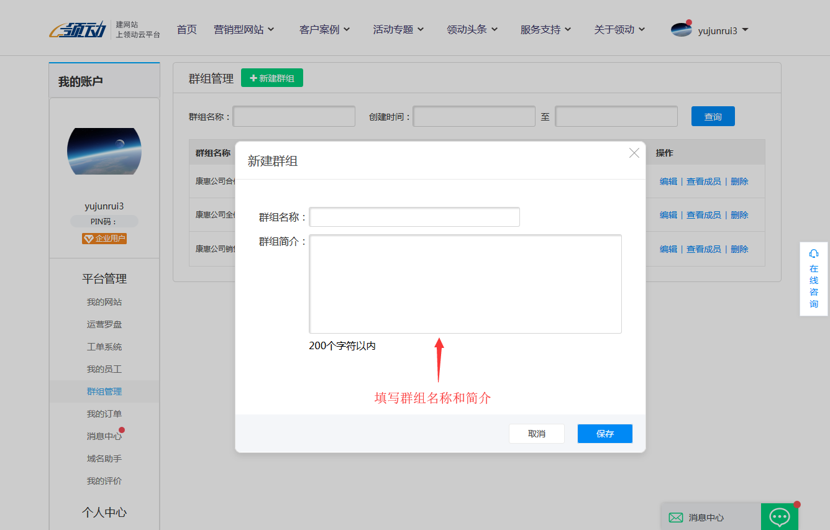Close the 新建群组 dialog with the X
Viewport: 830px width, 530px height.
(634, 153)
